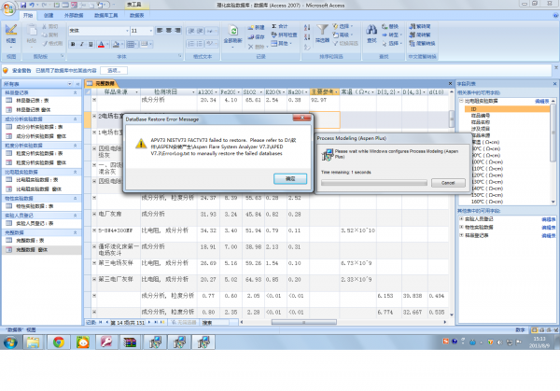Click the Undo icon in quick access toolbar

[x=32, y=5]
